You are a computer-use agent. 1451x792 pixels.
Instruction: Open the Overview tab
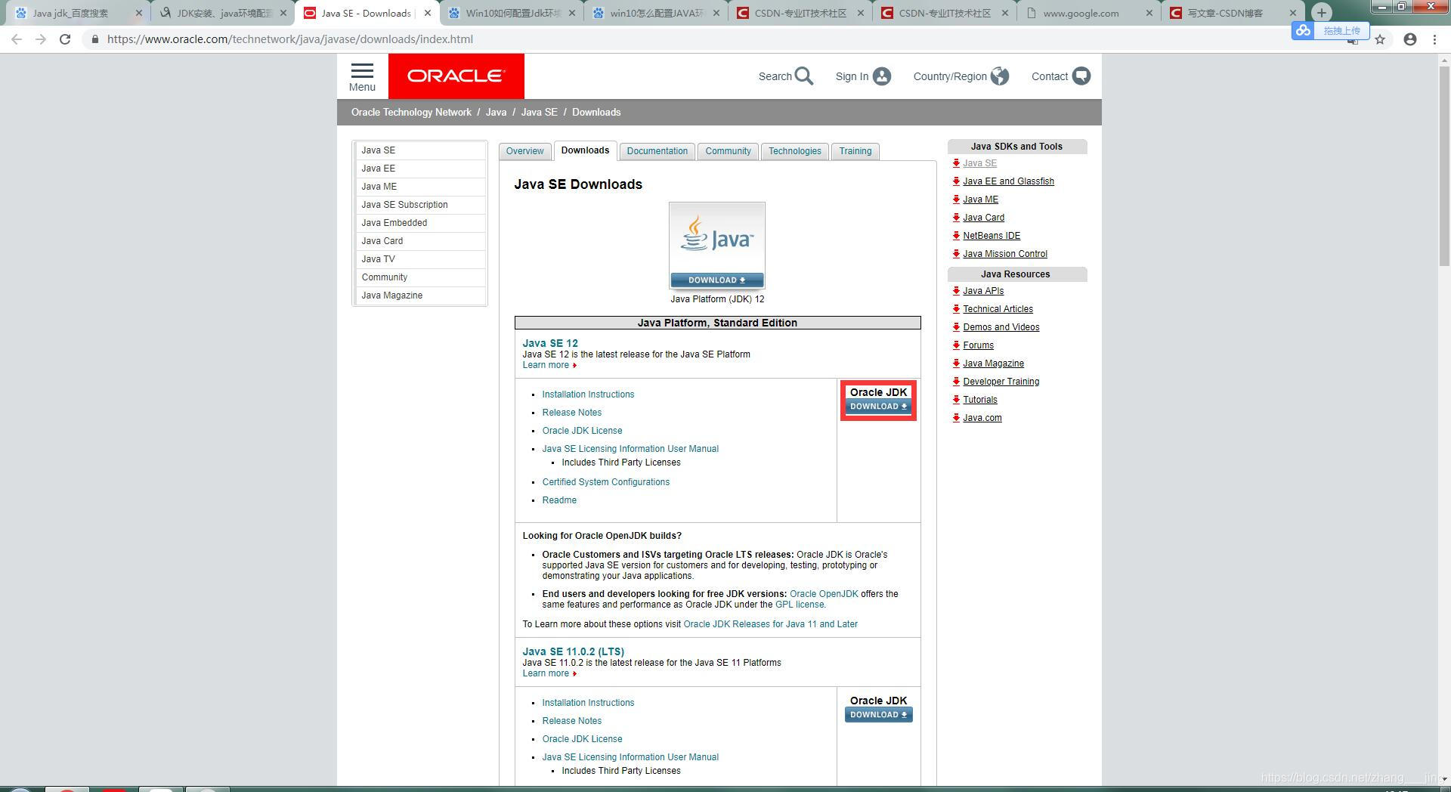(524, 151)
